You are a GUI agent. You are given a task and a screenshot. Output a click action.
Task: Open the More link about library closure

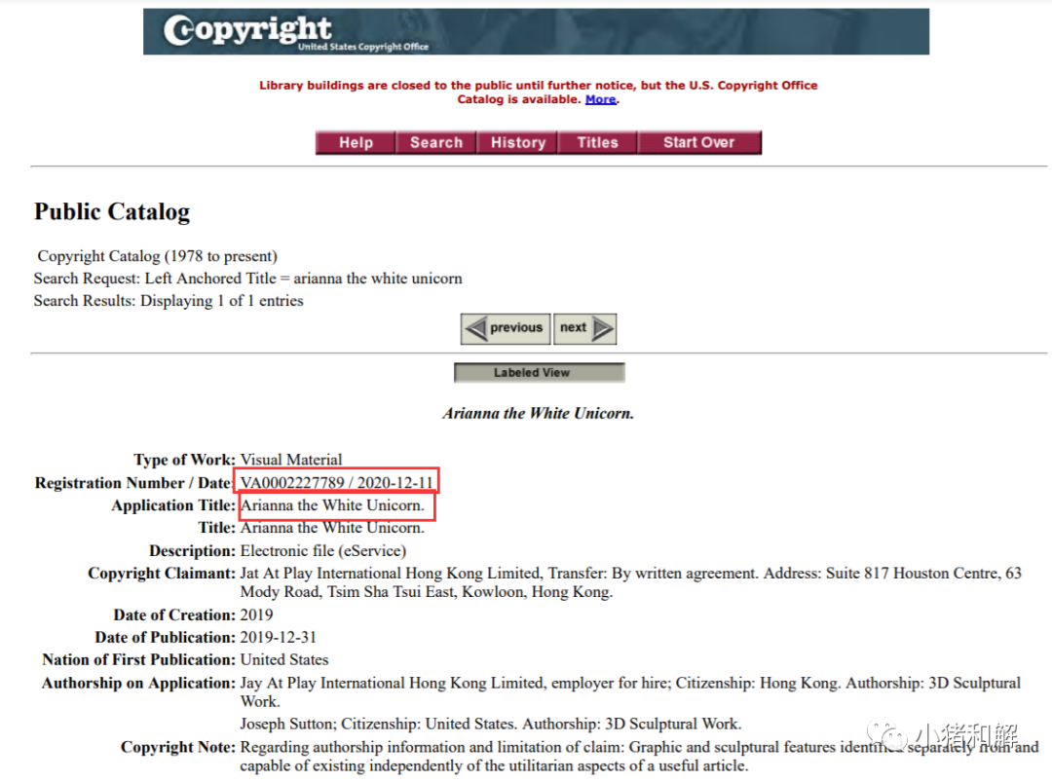click(600, 99)
